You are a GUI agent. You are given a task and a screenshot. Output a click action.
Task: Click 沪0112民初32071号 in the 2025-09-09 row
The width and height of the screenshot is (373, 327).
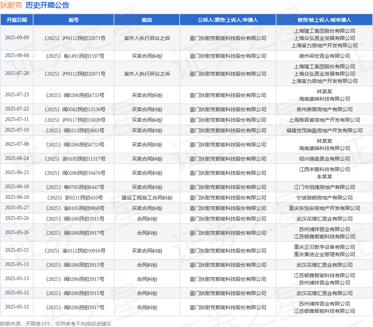[75, 38]
